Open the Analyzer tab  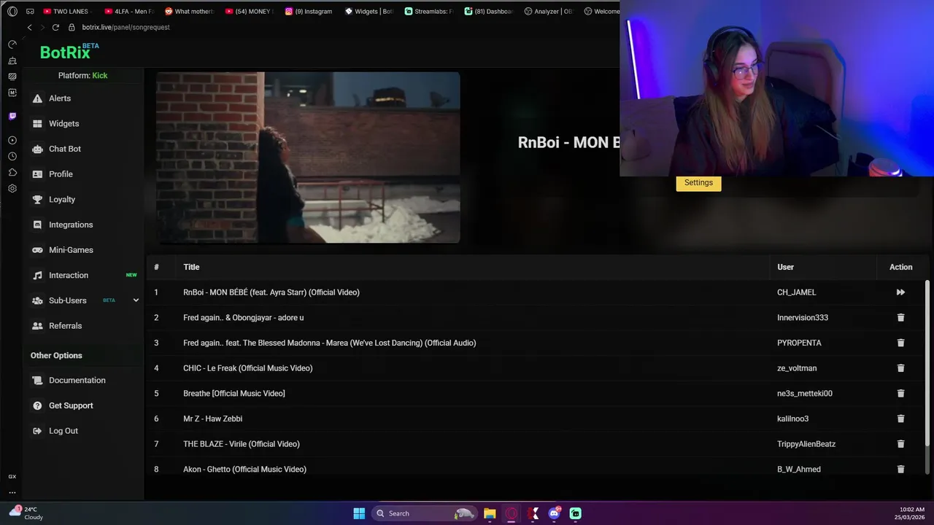point(549,11)
